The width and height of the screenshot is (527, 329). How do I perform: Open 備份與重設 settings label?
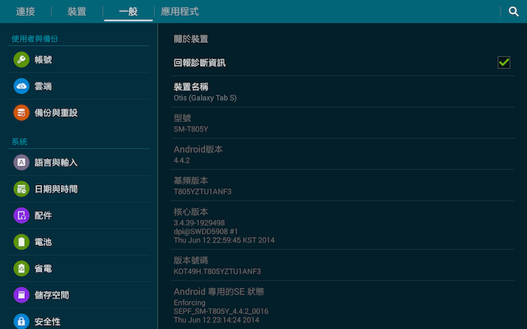click(x=56, y=113)
